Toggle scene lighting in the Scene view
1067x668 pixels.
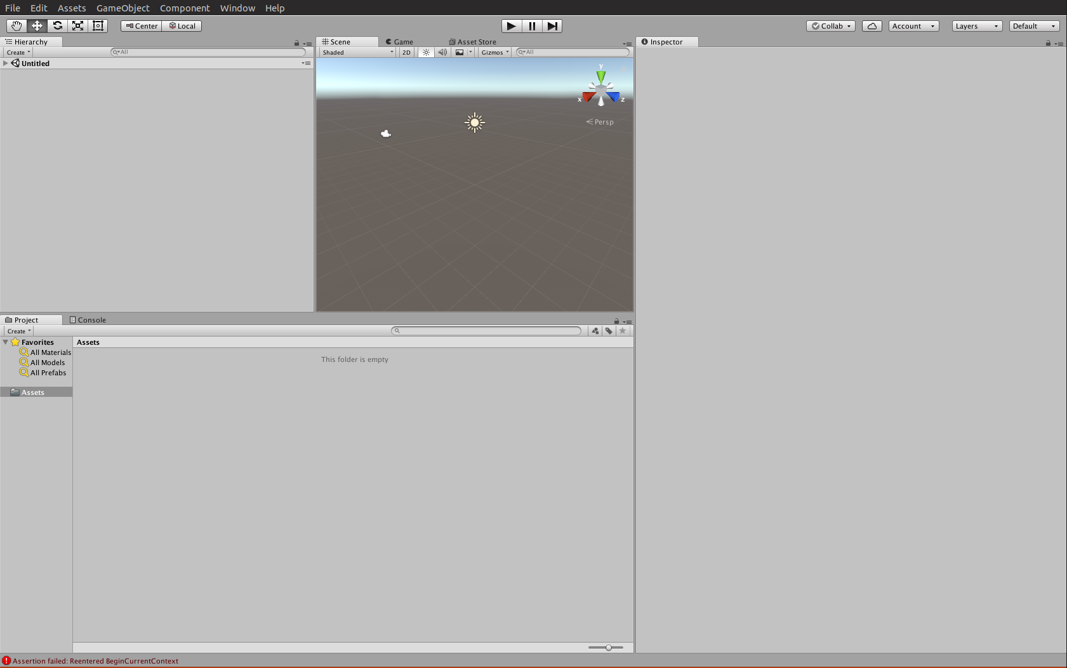[425, 52]
